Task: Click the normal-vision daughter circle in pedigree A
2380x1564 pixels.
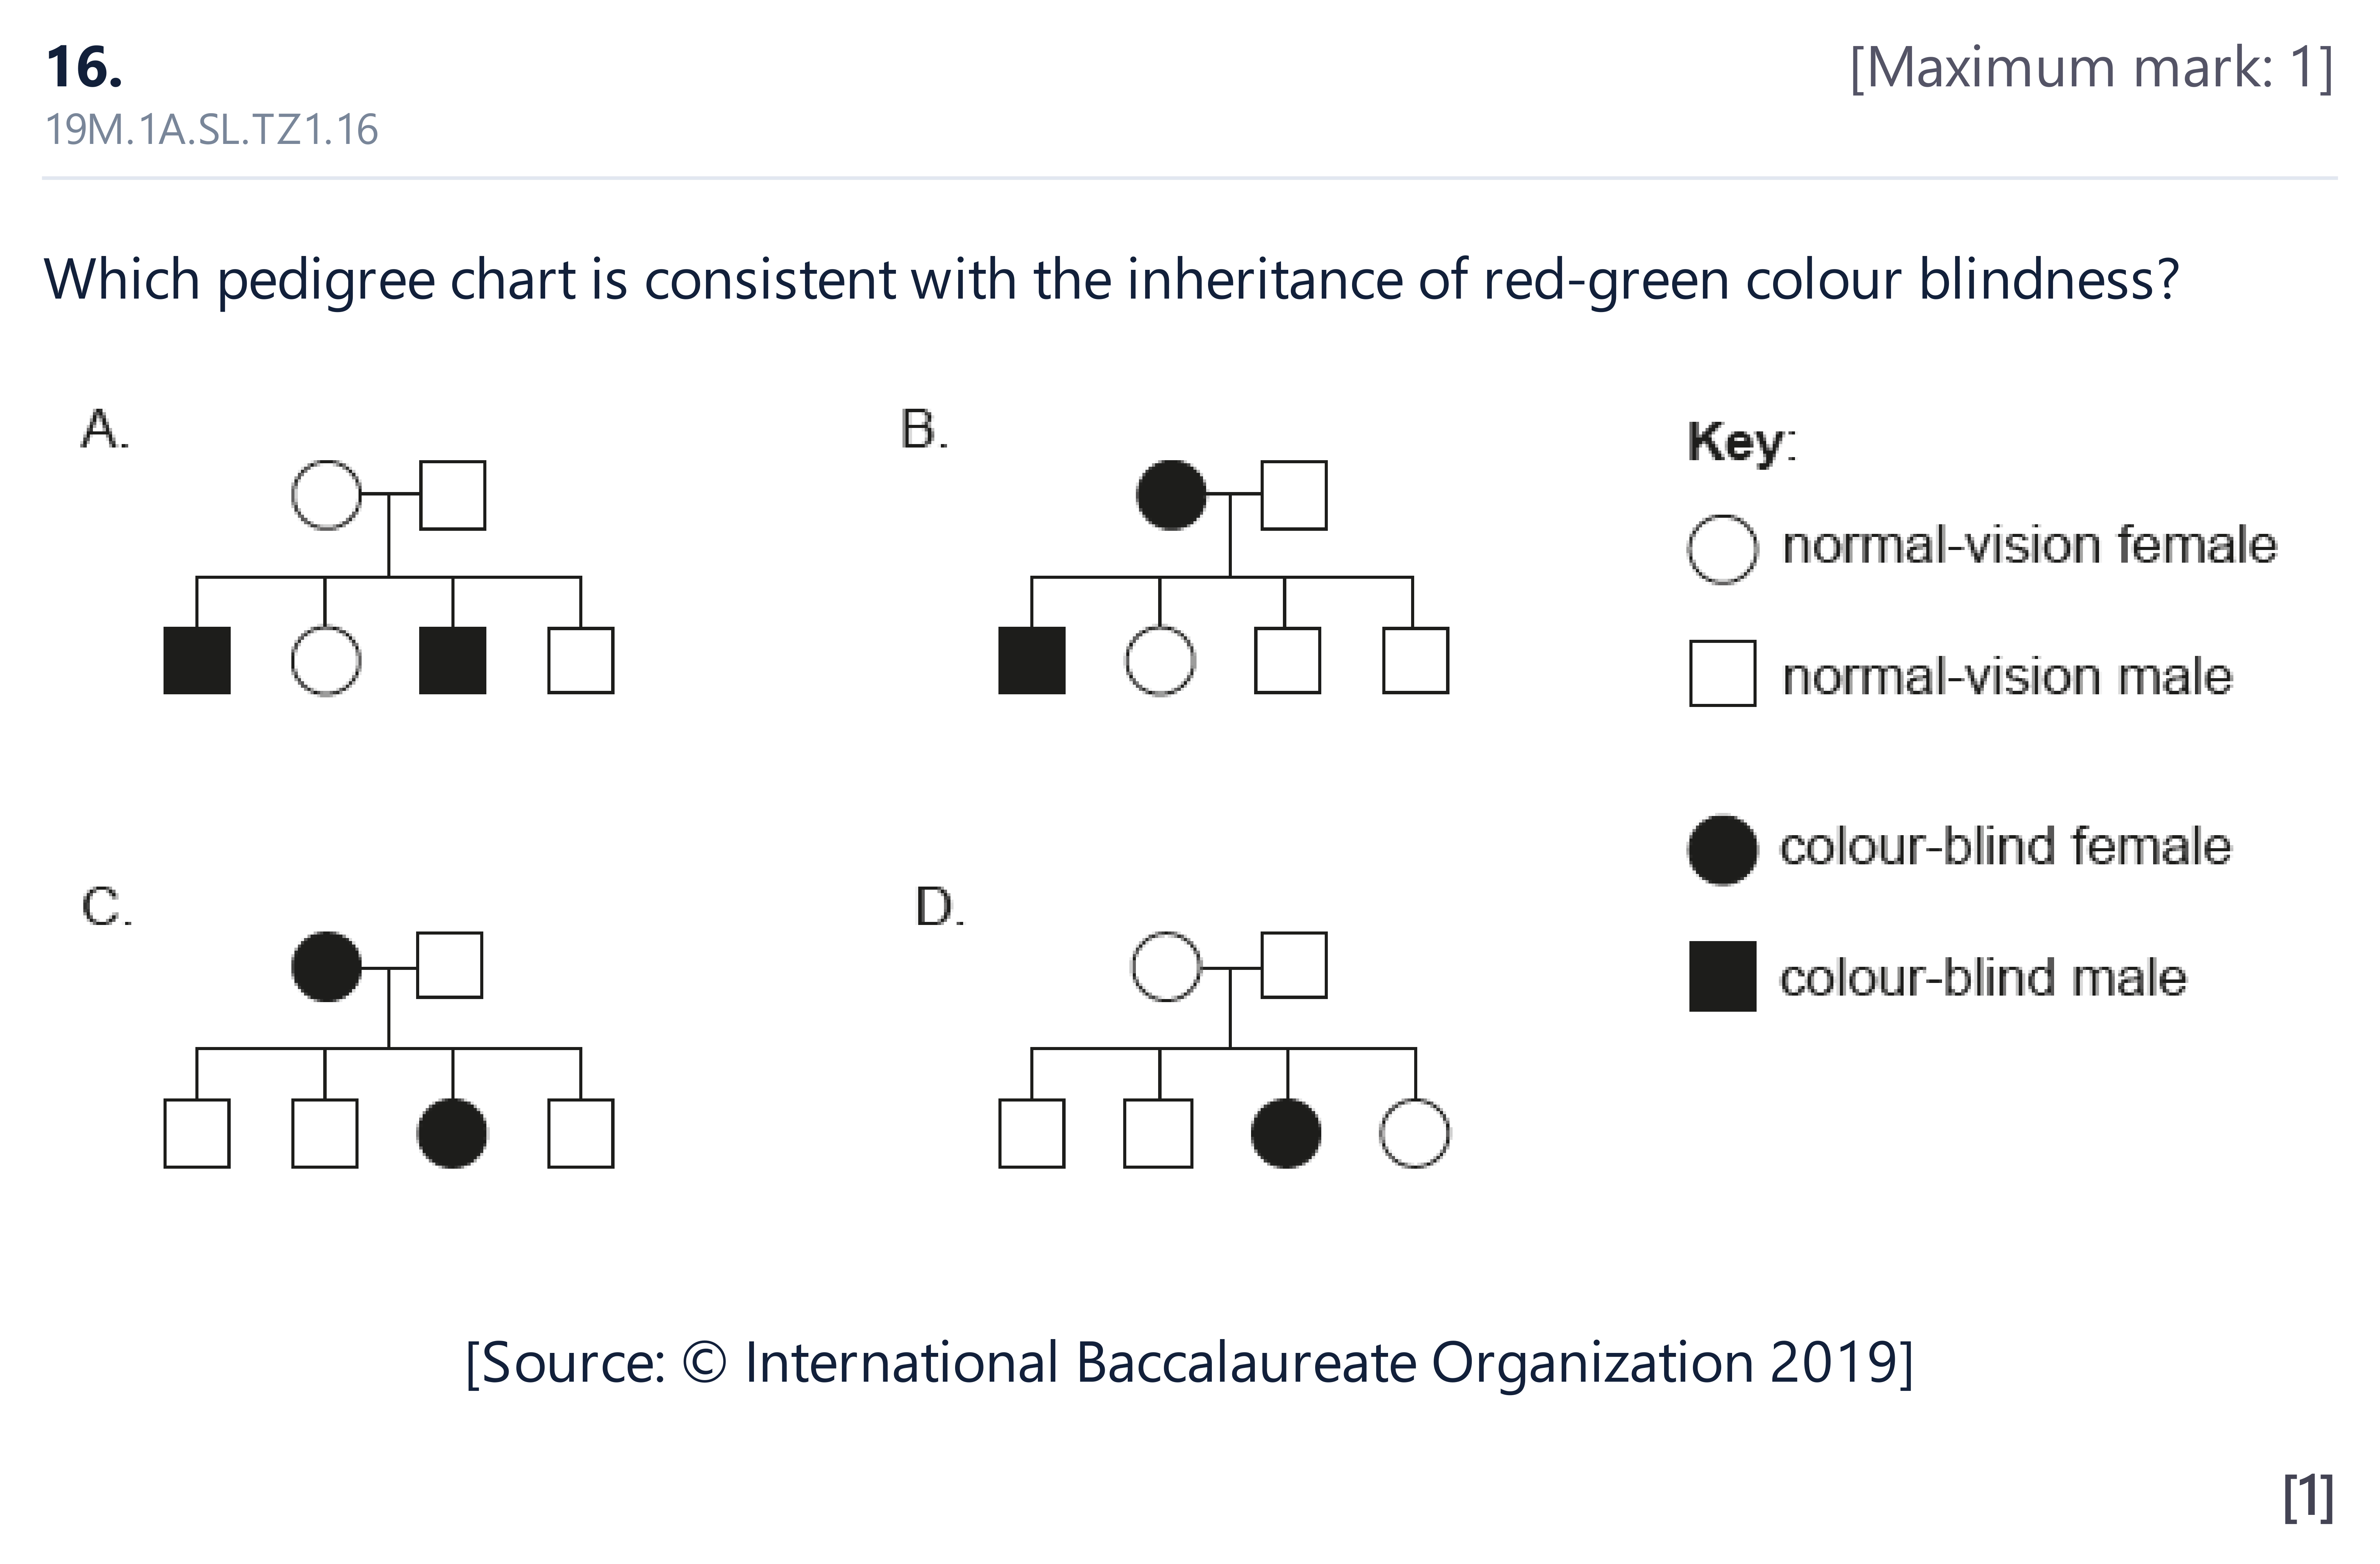Action: click(326, 660)
